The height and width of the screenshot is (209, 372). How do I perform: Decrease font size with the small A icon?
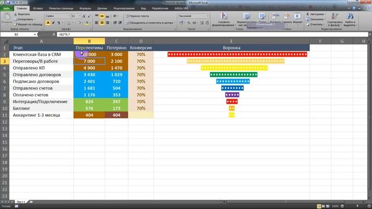[89, 16]
